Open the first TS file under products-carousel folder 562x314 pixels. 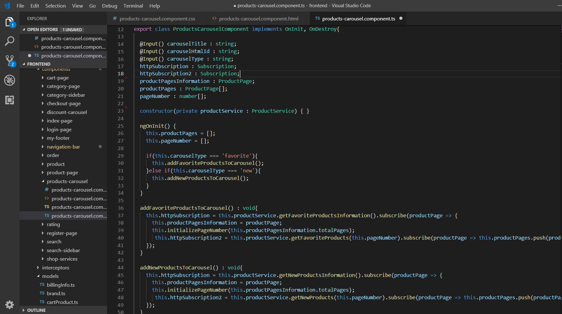[x=63, y=207]
